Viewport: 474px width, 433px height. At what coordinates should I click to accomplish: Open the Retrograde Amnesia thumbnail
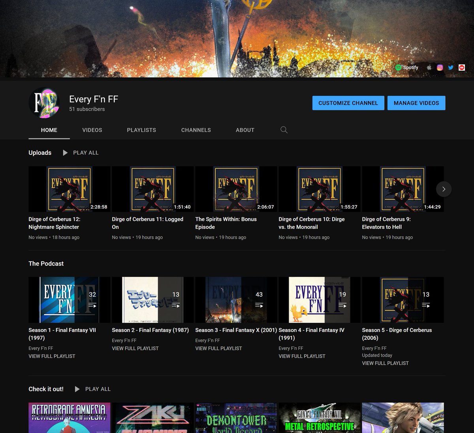click(69, 418)
